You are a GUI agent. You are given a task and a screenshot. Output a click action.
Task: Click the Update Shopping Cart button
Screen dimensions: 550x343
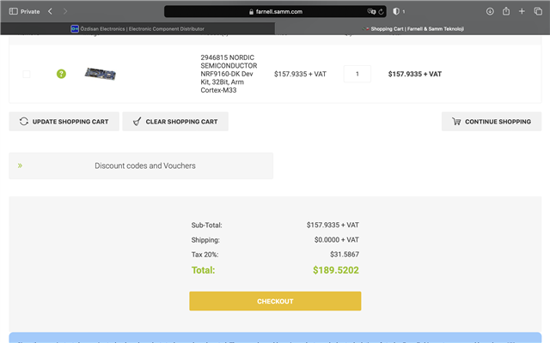pos(64,122)
